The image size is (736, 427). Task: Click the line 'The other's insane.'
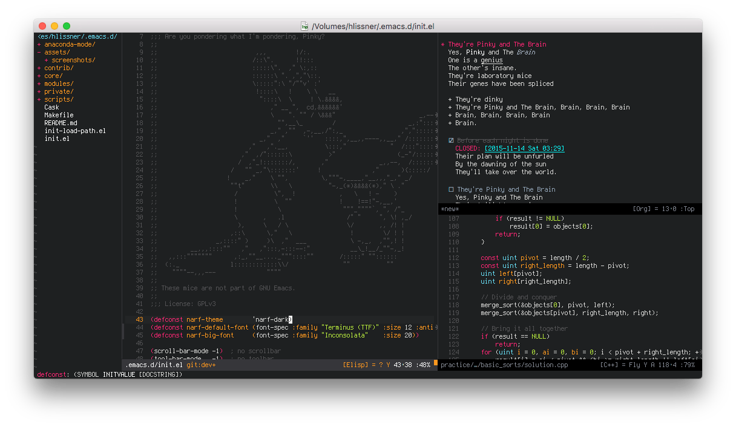tap(482, 68)
